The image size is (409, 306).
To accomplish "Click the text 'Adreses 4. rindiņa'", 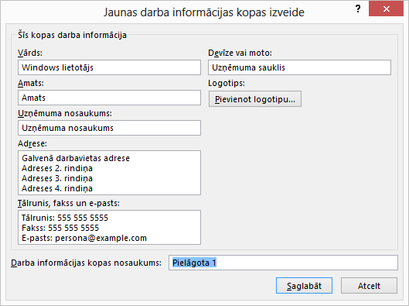I will coord(57,188).
